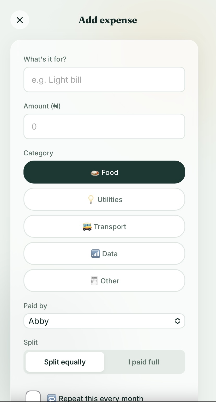Enable Repeat this every month checkbox
The width and height of the screenshot is (216, 402).
(33, 396)
